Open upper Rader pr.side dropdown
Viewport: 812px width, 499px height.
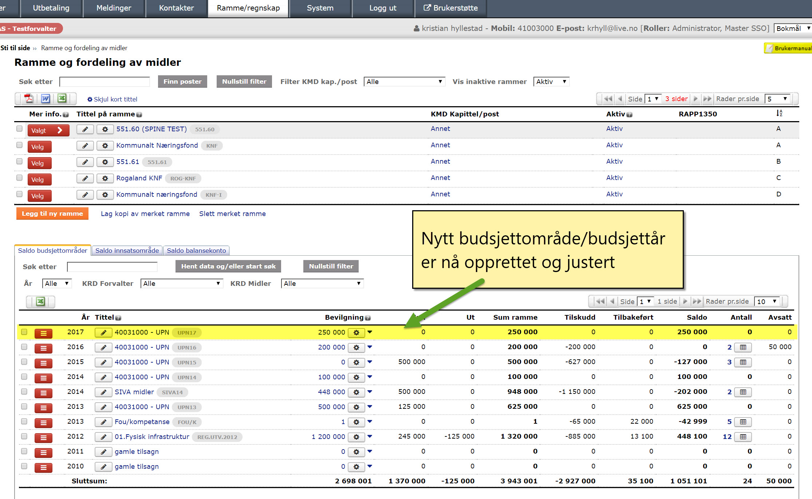click(777, 99)
